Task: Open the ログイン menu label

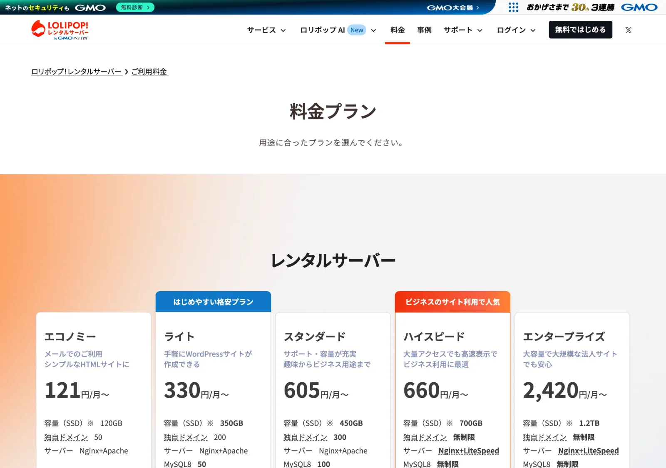Action: point(511,30)
